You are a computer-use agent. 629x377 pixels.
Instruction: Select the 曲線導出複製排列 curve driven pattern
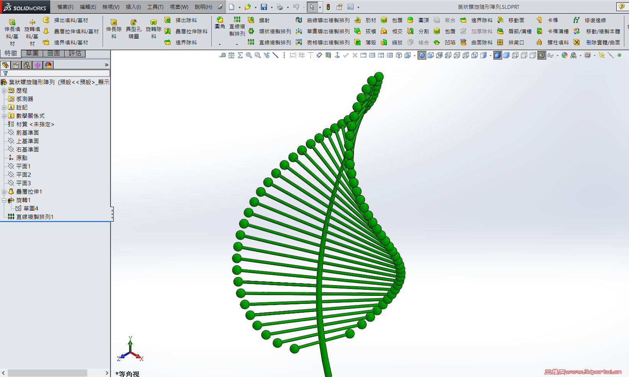coord(323,20)
